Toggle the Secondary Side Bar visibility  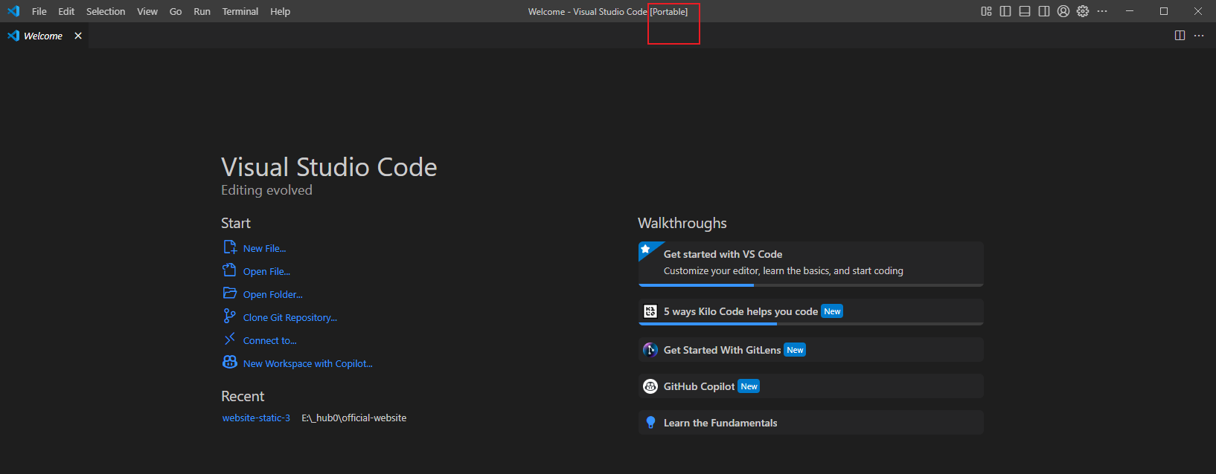coord(1044,11)
